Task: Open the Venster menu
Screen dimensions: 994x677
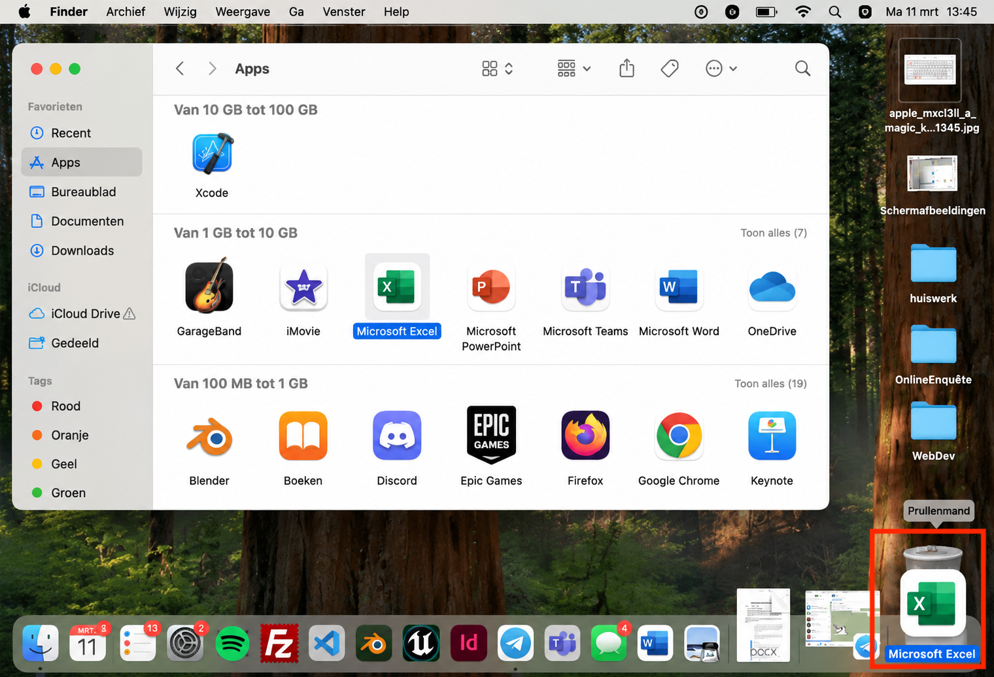Action: point(344,12)
